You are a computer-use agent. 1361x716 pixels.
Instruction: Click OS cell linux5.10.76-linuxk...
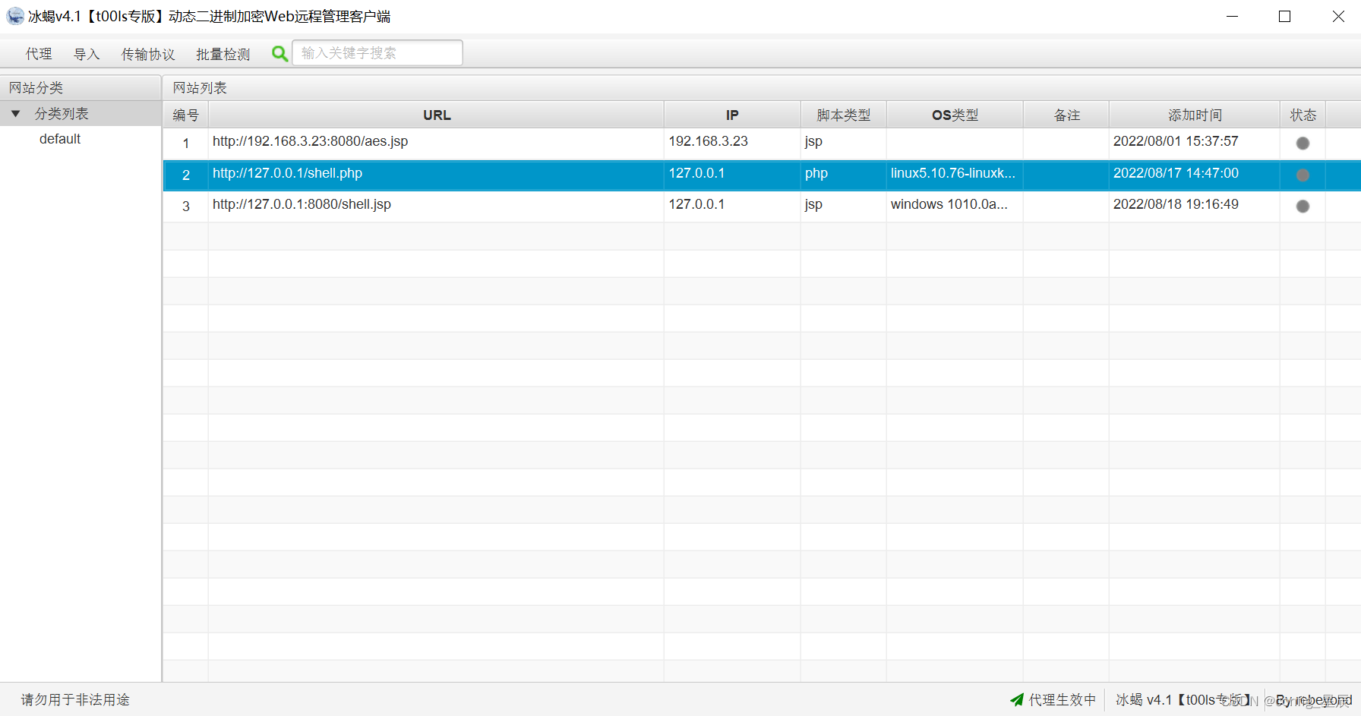pos(955,175)
